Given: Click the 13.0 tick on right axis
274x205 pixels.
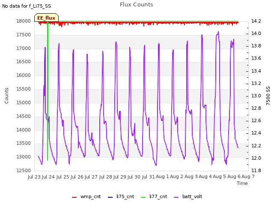Looking at the screenshot, I should coord(256,96).
